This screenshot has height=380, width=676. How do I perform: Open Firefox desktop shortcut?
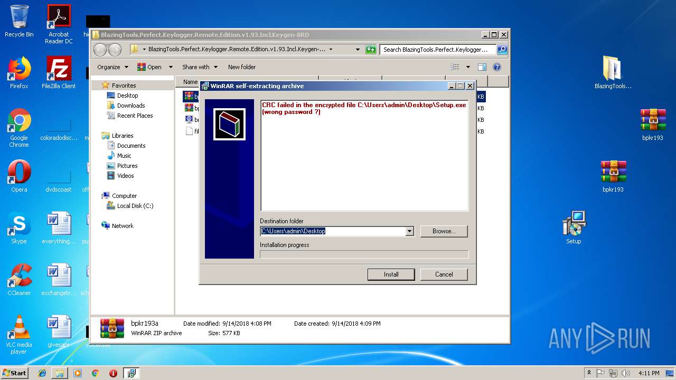click(x=19, y=73)
